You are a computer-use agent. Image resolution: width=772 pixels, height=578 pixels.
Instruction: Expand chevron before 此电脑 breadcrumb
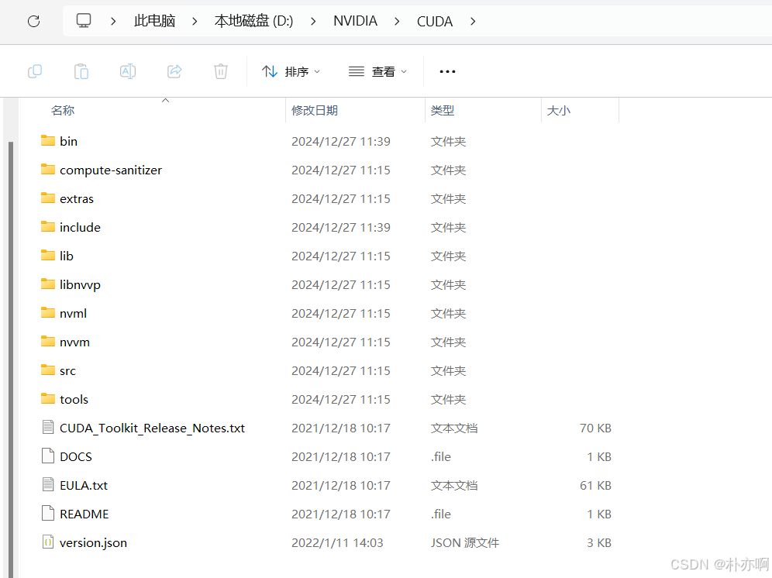(113, 21)
